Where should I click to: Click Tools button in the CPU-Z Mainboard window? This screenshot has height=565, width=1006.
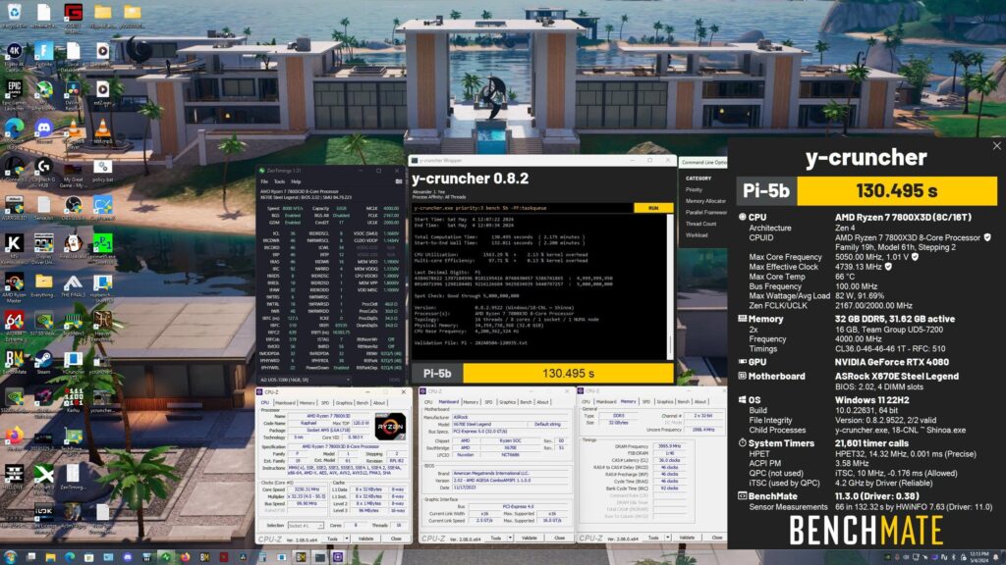(x=496, y=539)
